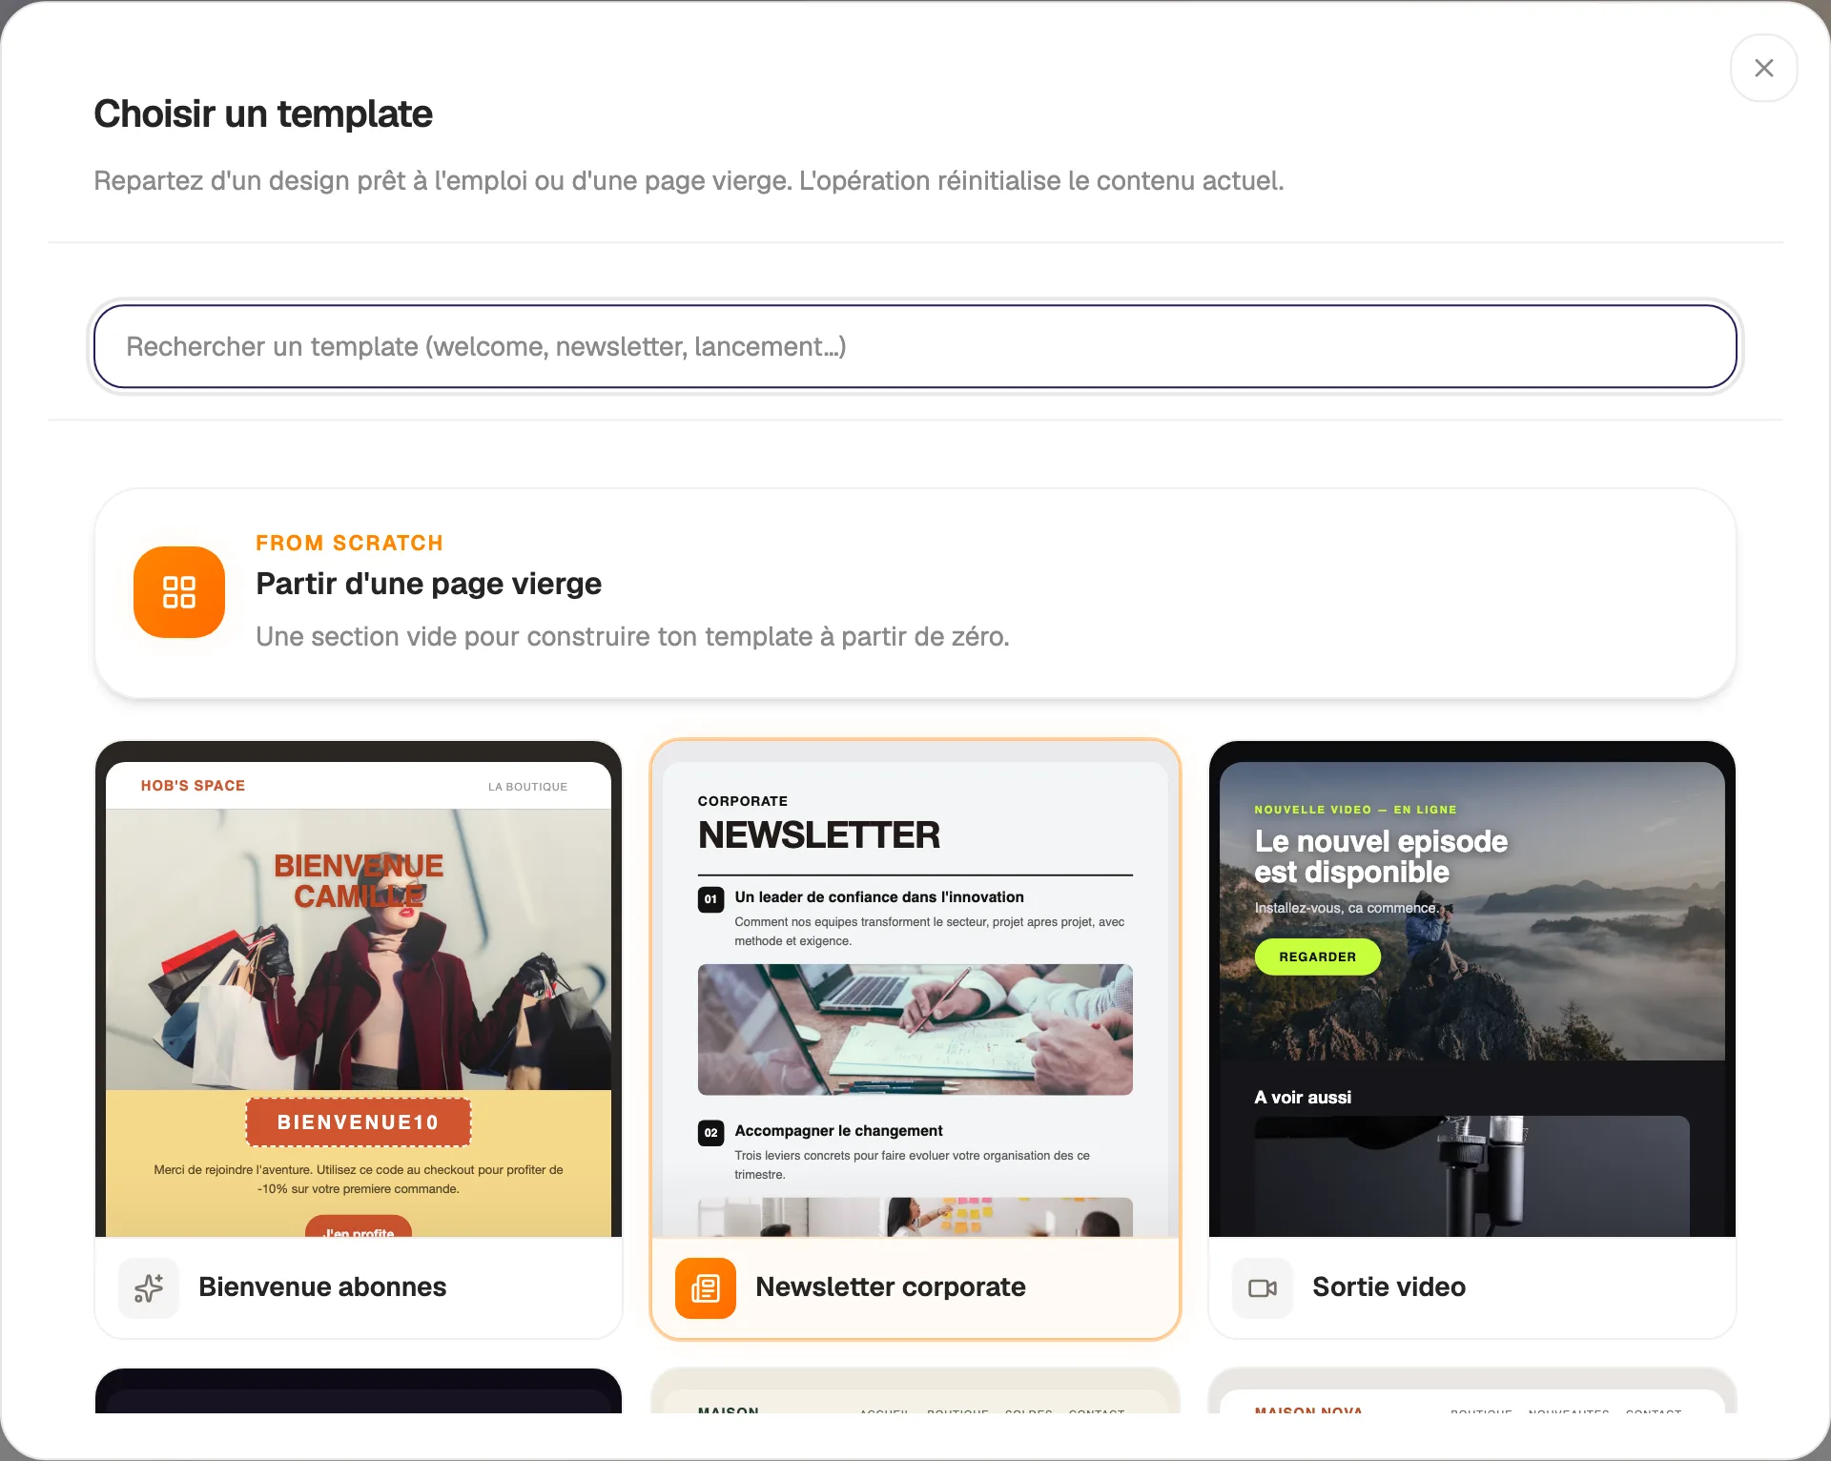
Task: Click the dark template card at bottom left
Action: click(359, 1391)
